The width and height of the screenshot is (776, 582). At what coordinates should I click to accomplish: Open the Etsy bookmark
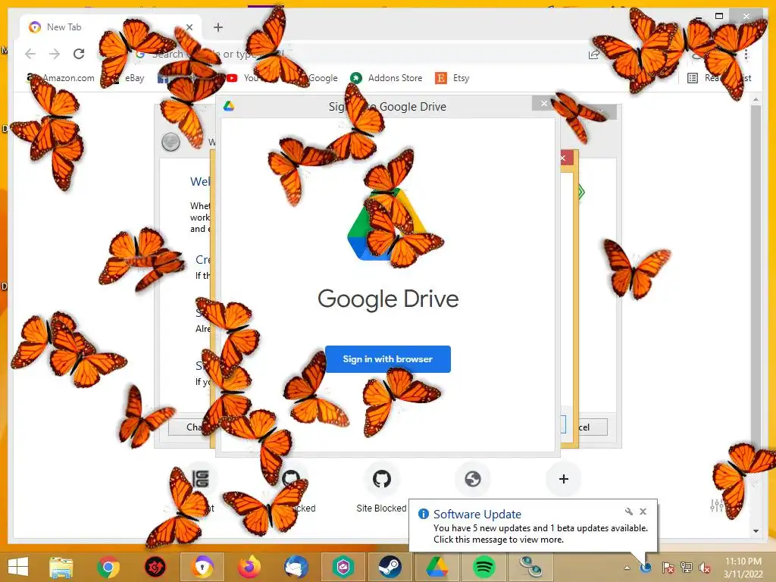453,78
